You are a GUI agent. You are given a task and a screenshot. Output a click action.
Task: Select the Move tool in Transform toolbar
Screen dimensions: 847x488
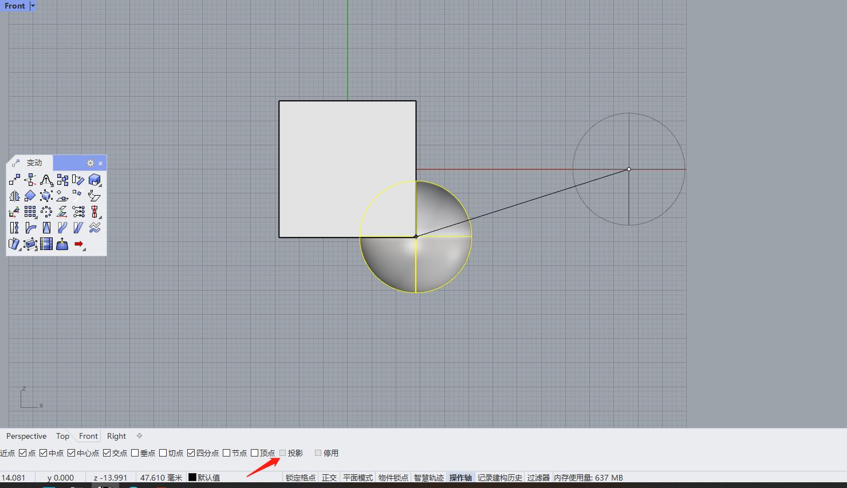pos(14,180)
